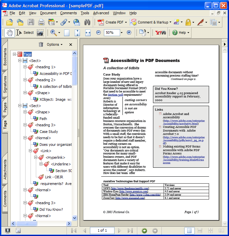
Task: Click the Tags panel vertical scrollbar thumb
Action: tap(75, 71)
